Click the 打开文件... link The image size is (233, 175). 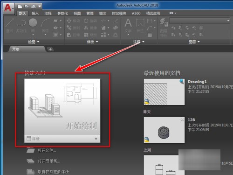47,150
